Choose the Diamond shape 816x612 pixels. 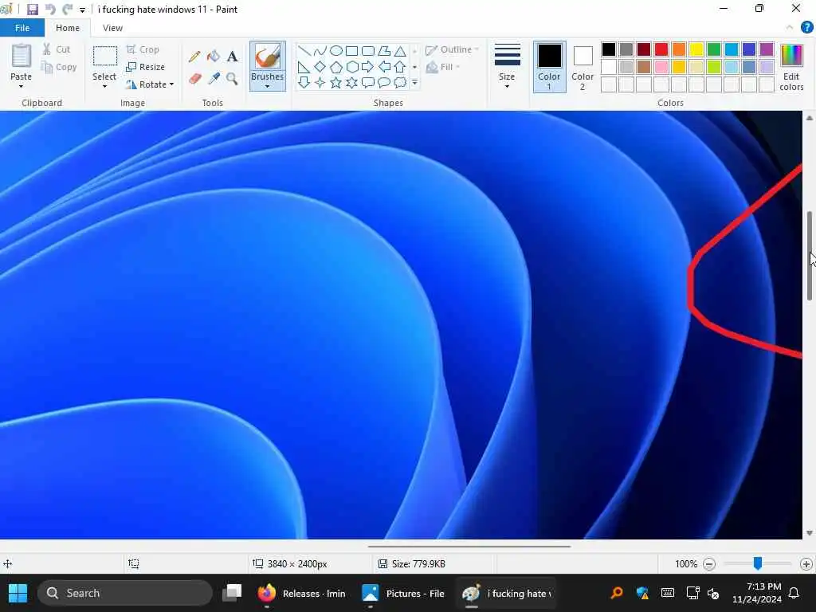tap(320, 67)
